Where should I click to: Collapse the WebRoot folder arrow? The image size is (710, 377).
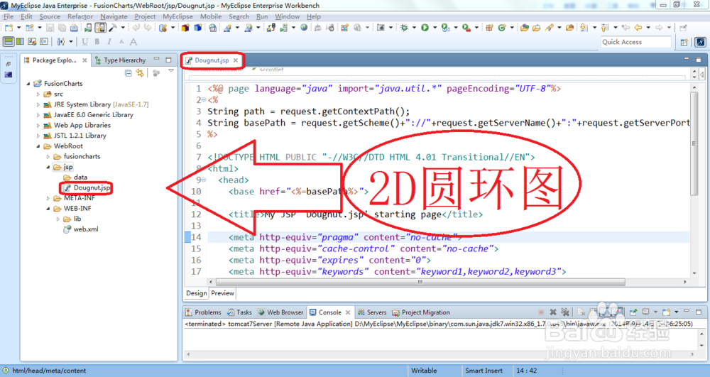pyautogui.click(x=38, y=146)
